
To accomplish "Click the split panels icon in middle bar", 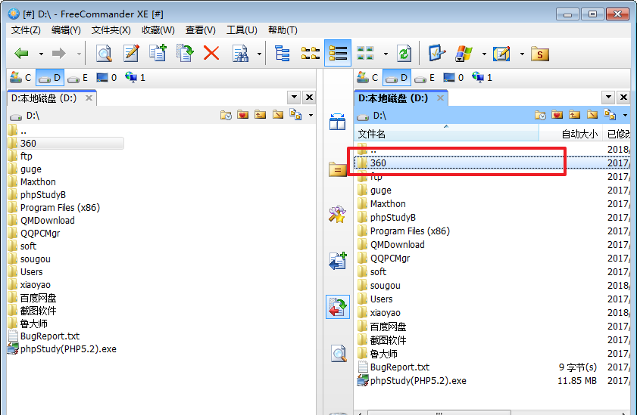I will (338, 122).
